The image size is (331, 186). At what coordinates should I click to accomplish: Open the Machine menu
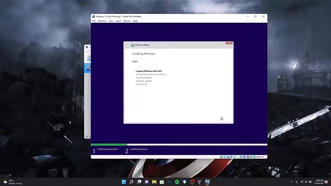[x=102, y=21]
